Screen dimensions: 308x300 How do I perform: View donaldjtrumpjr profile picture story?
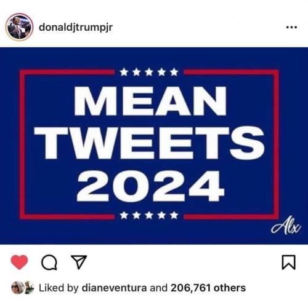click(x=19, y=27)
